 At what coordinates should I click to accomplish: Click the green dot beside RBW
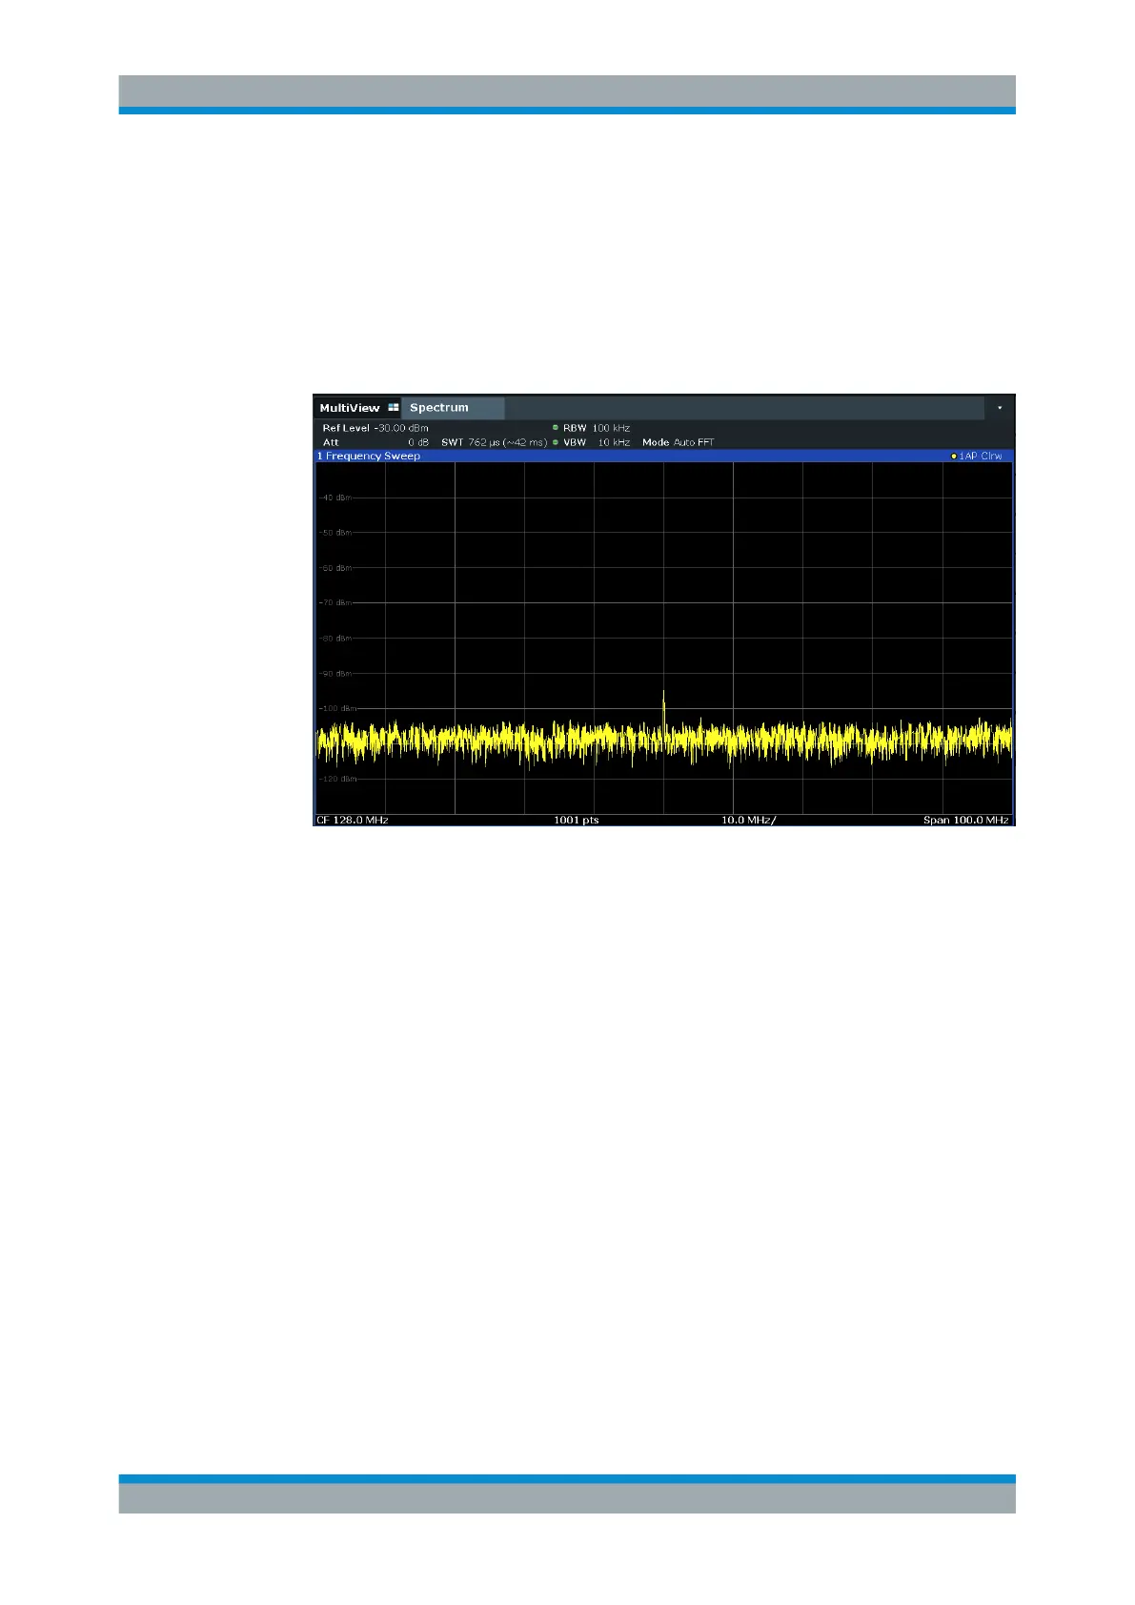click(556, 428)
